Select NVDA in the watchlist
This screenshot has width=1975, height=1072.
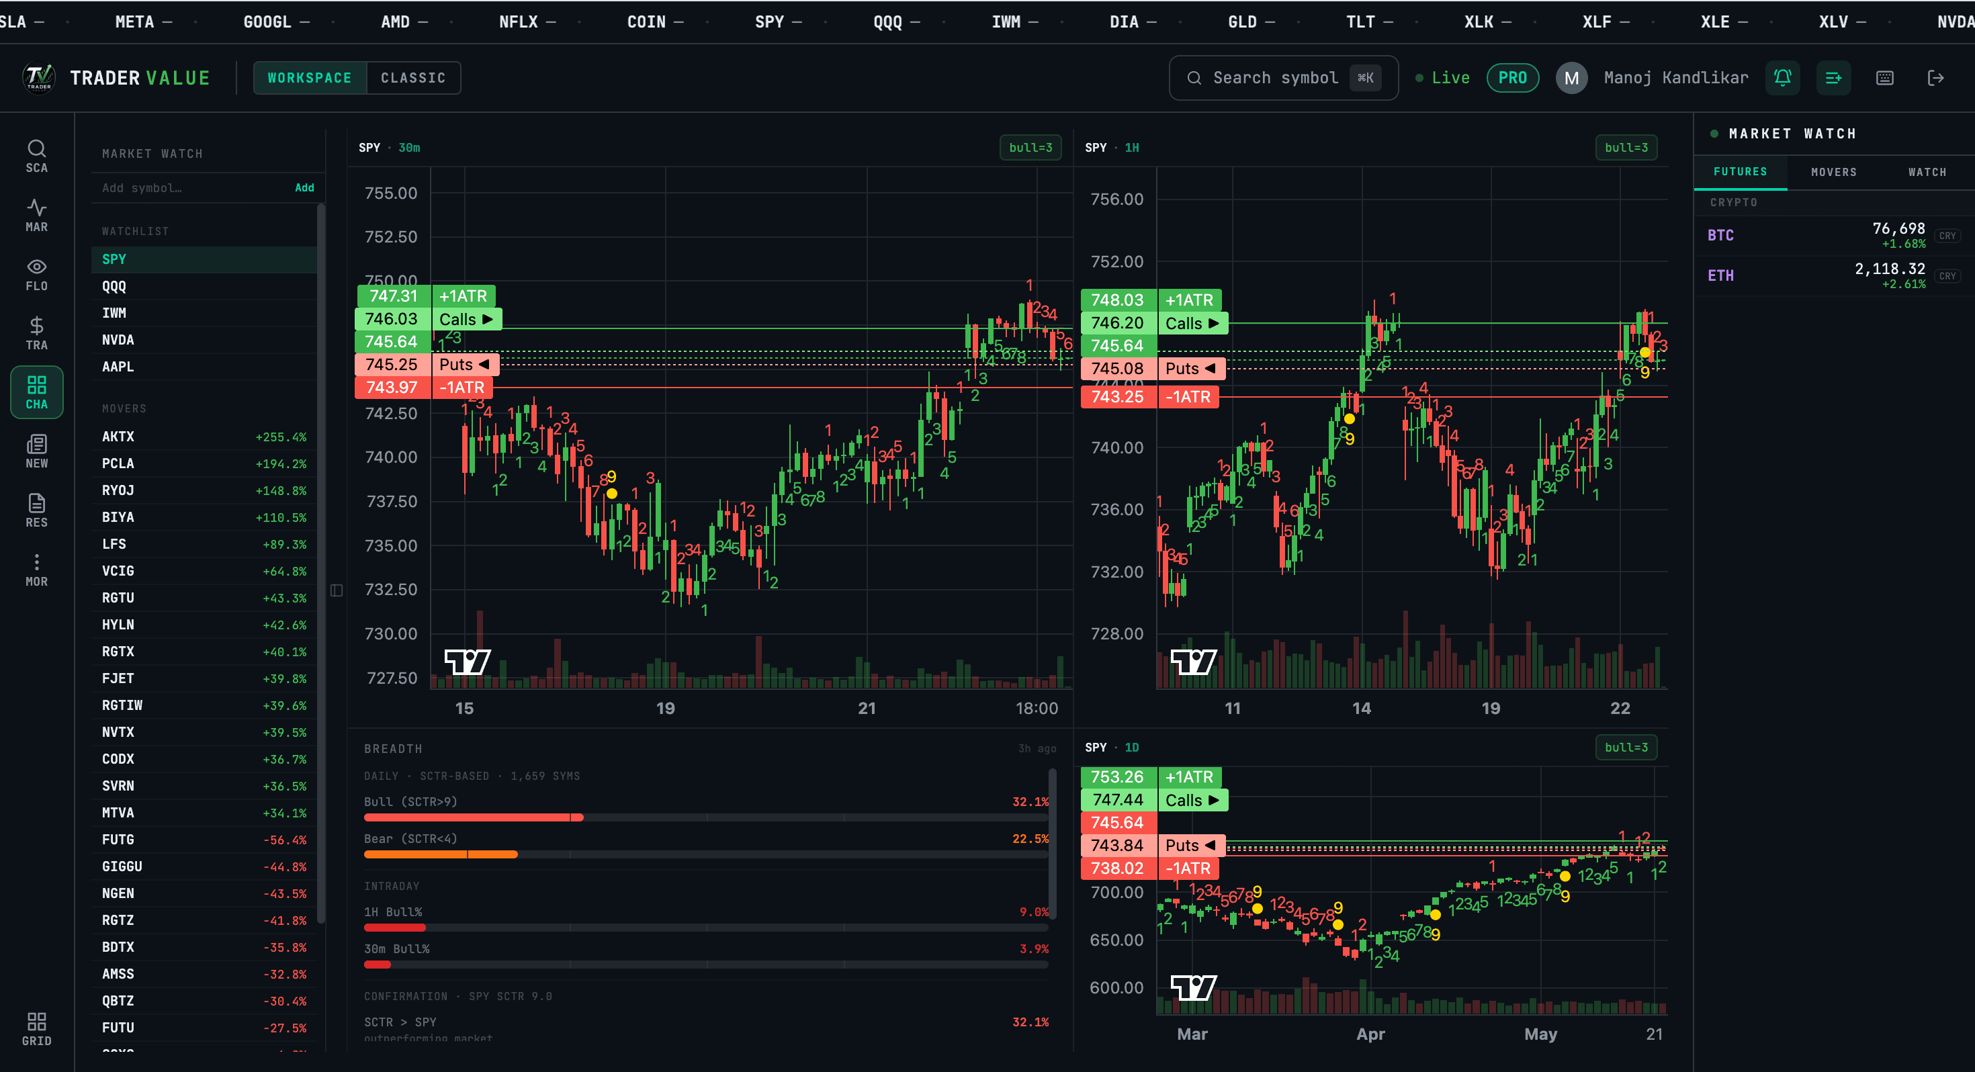point(204,340)
